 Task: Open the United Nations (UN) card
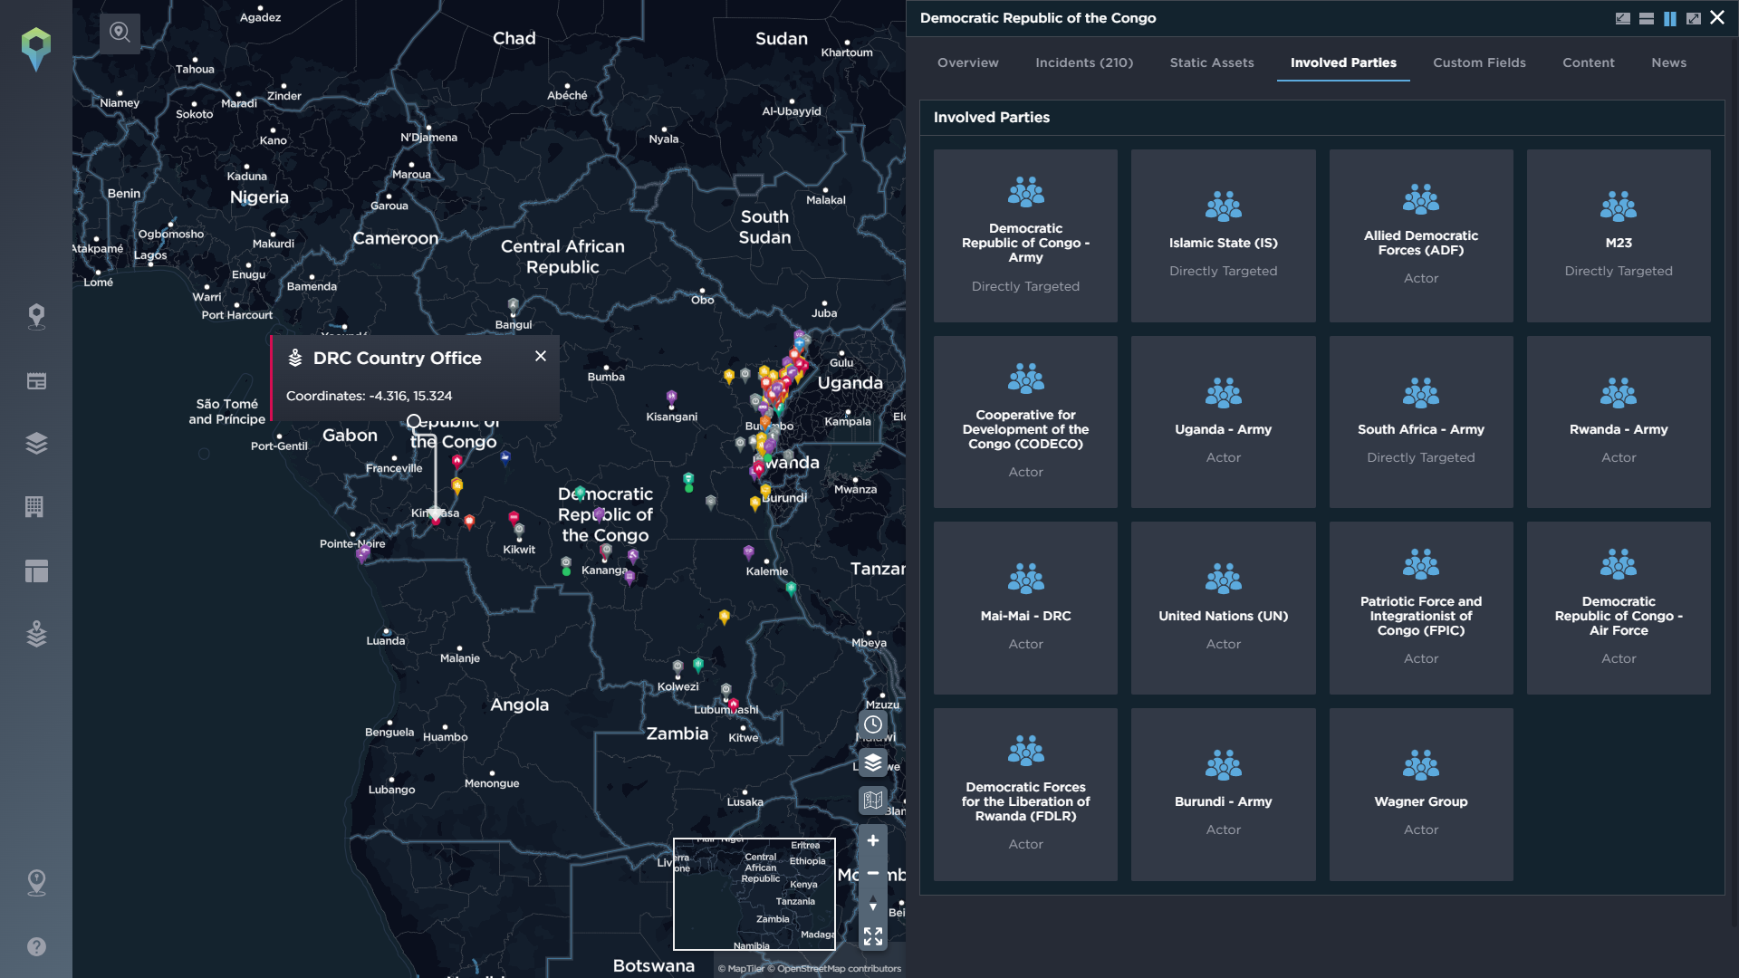click(1223, 609)
